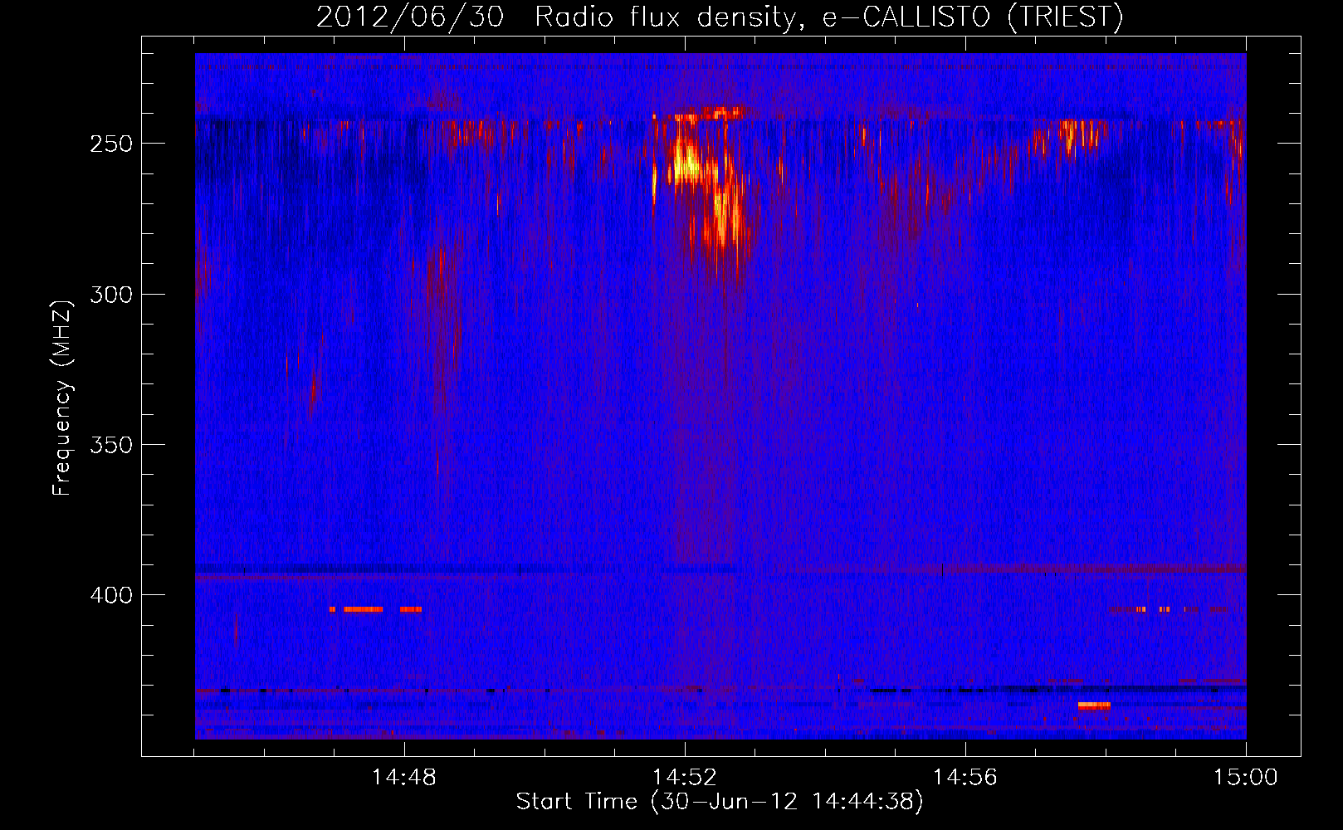The width and height of the screenshot is (1343, 830).
Task: Click the 400 frequency tick label
Action: coord(111,595)
